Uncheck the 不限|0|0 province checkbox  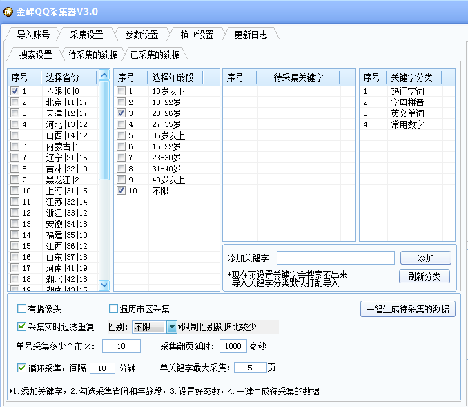coord(14,91)
